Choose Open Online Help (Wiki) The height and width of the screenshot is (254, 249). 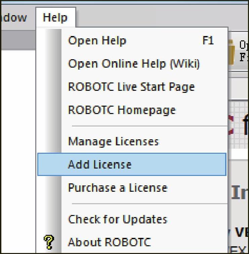[x=132, y=64]
